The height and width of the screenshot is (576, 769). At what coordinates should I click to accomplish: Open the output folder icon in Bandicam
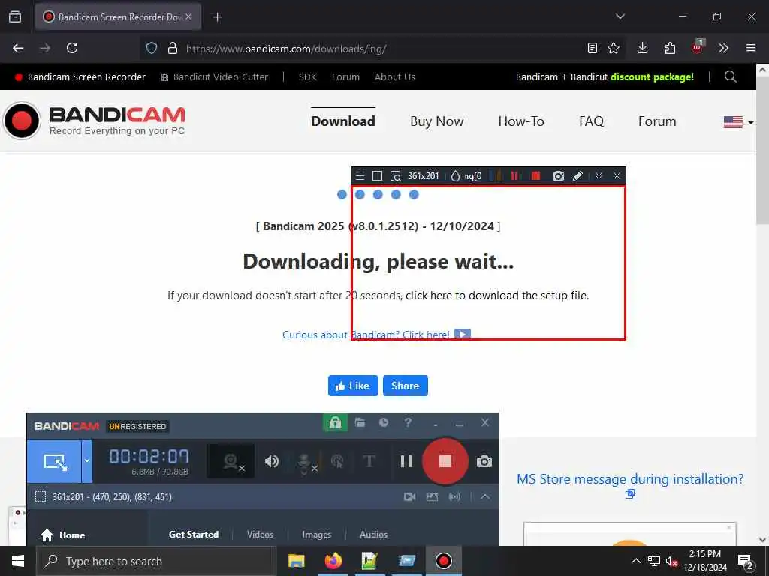click(x=360, y=422)
